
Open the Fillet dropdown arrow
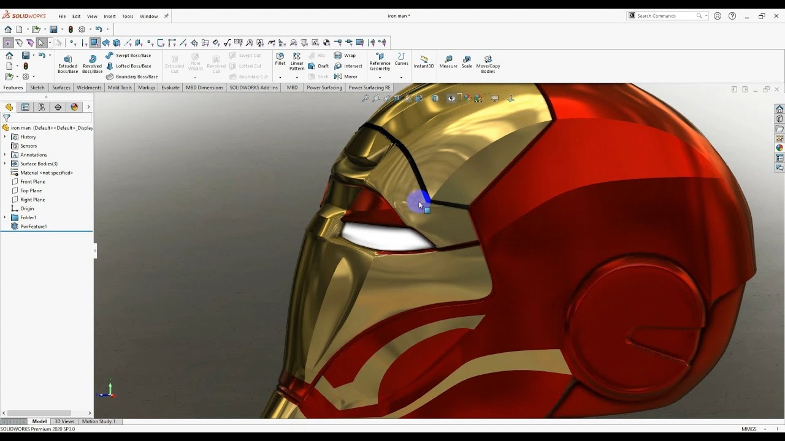point(280,77)
